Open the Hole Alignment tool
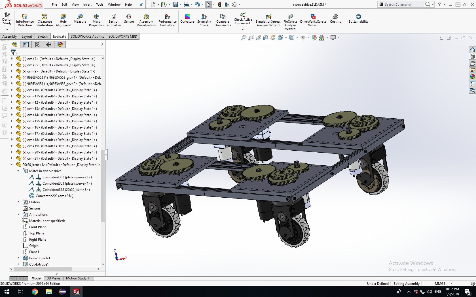 (x=63, y=20)
